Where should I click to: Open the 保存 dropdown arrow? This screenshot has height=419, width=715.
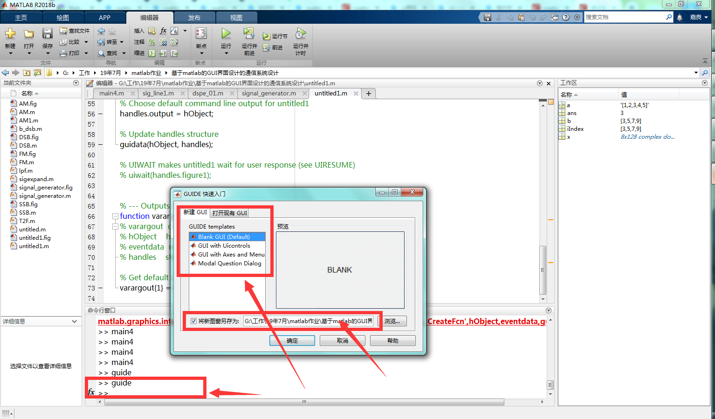pyautogui.click(x=48, y=53)
